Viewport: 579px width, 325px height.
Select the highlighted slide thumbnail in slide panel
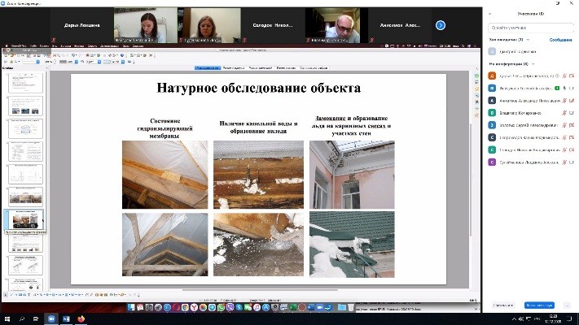coord(25,219)
